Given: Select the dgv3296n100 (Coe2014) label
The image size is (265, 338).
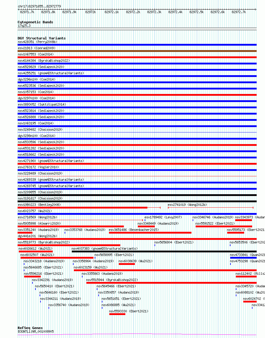Looking at the screenshot, I should point(37,79).
